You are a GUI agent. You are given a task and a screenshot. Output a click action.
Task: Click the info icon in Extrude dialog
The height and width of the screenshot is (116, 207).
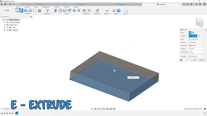(181, 60)
